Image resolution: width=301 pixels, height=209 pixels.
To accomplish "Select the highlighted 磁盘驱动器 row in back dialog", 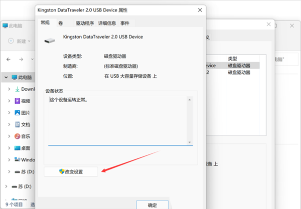I will click(x=233, y=66).
